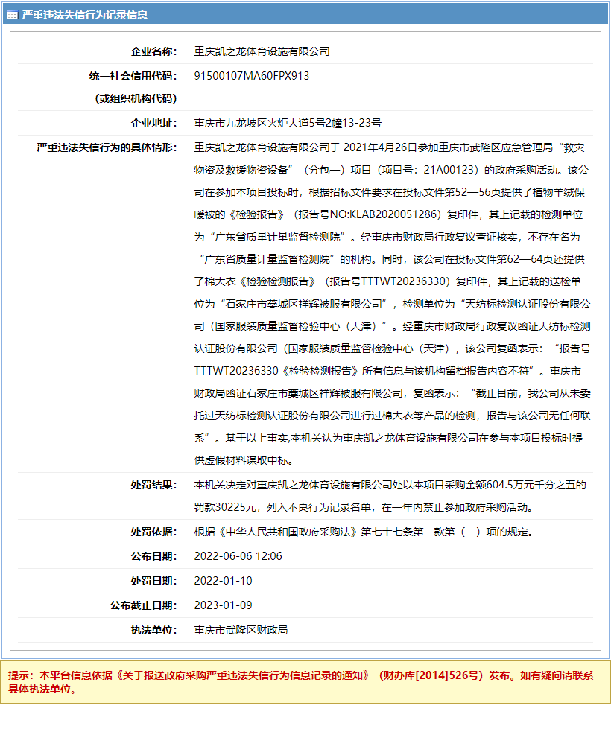Click the 公布截止日期 label
The height and width of the screenshot is (729, 611).
coord(143,606)
